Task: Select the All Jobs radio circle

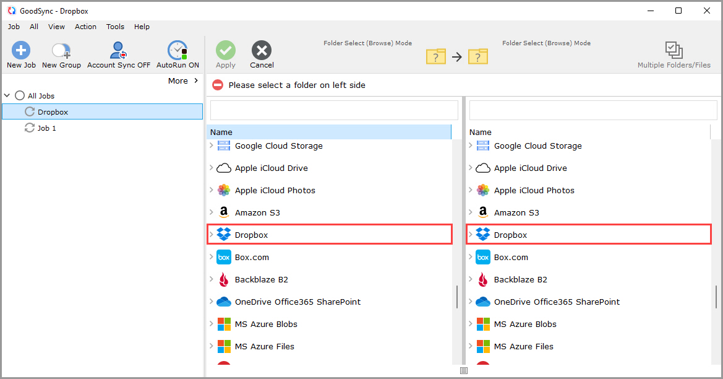Action: pos(19,95)
